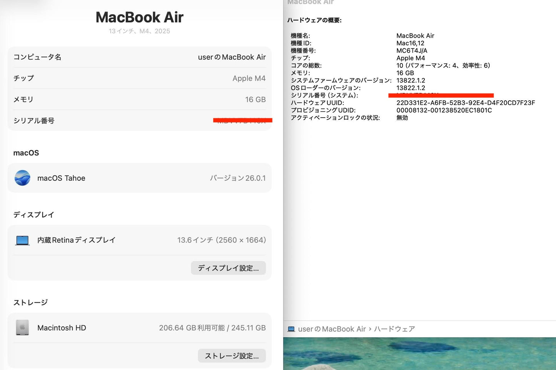Click the built-in Retina display laptop icon
The width and height of the screenshot is (556, 370).
[x=22, y=241]
